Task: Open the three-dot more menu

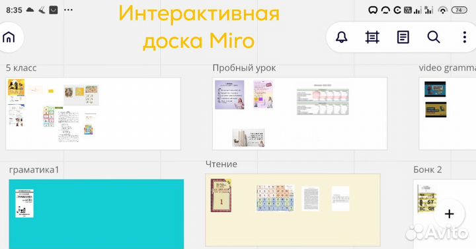Action: tap(465, 37)
